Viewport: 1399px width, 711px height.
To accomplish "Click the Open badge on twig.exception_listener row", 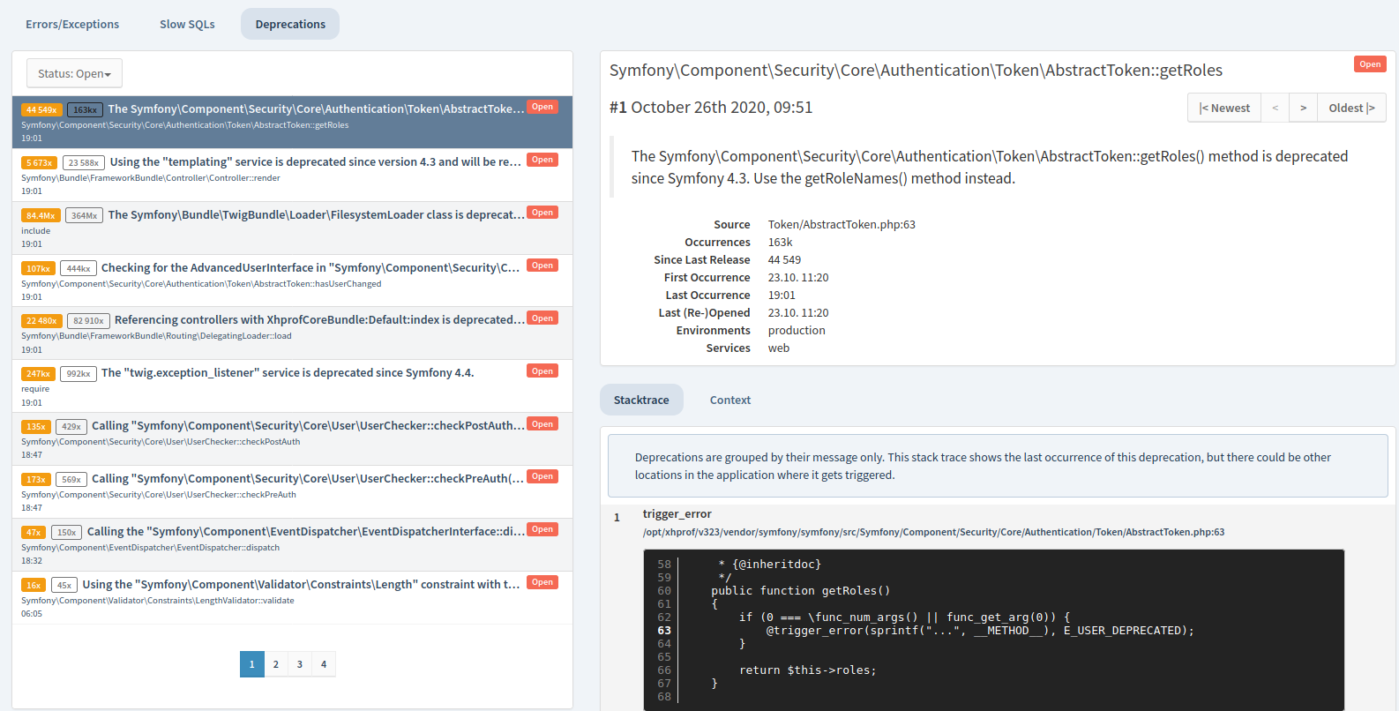I will pyautogui.click(x=542, y=371).
